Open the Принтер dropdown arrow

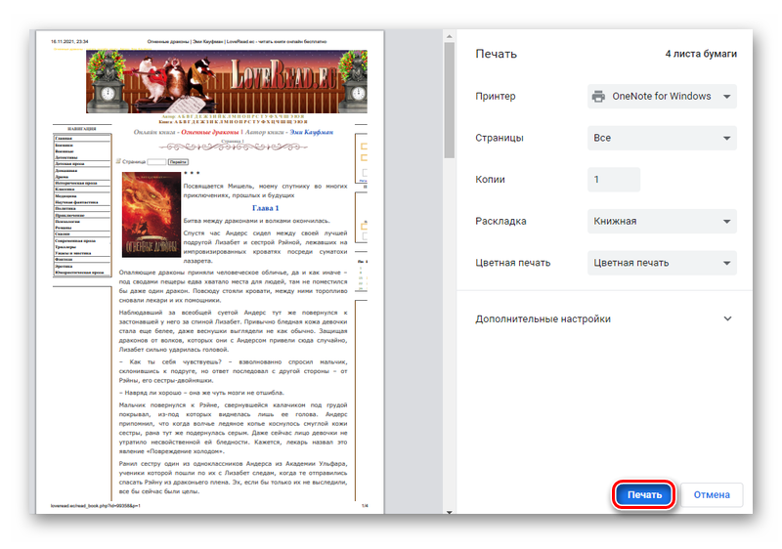pos(725,97)
